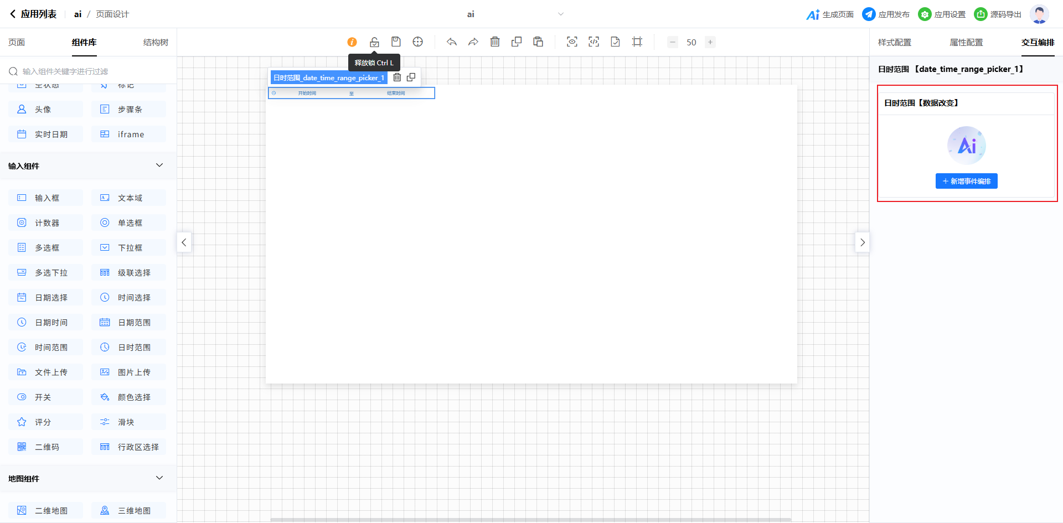Collapse the 地图组件 section
This screenshot has height=523, width=1063.
159,478
